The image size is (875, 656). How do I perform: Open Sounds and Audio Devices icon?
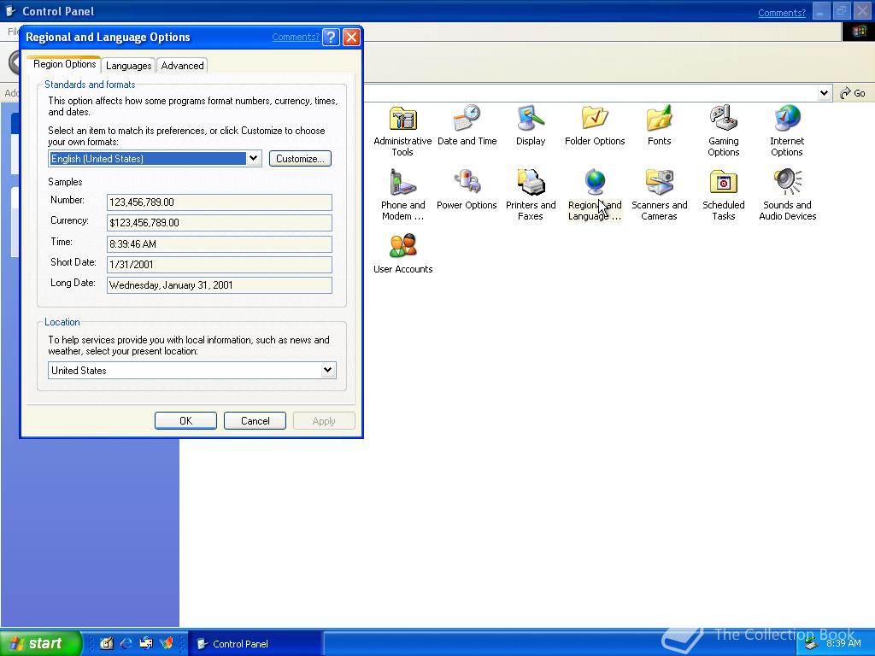(787, 183)
